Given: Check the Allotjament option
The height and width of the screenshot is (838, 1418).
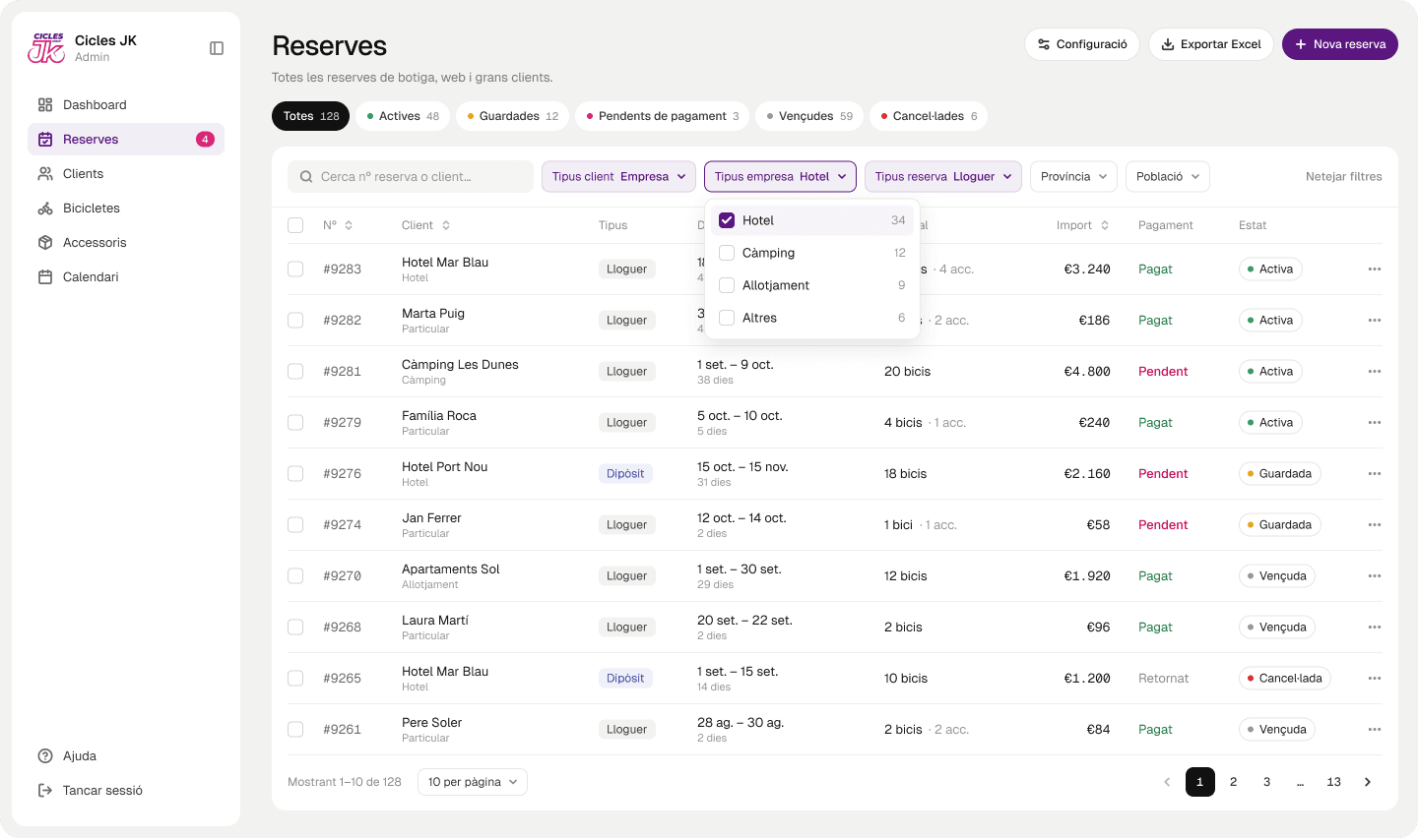Looking at the screenshot, I should (x=727, y=285).
